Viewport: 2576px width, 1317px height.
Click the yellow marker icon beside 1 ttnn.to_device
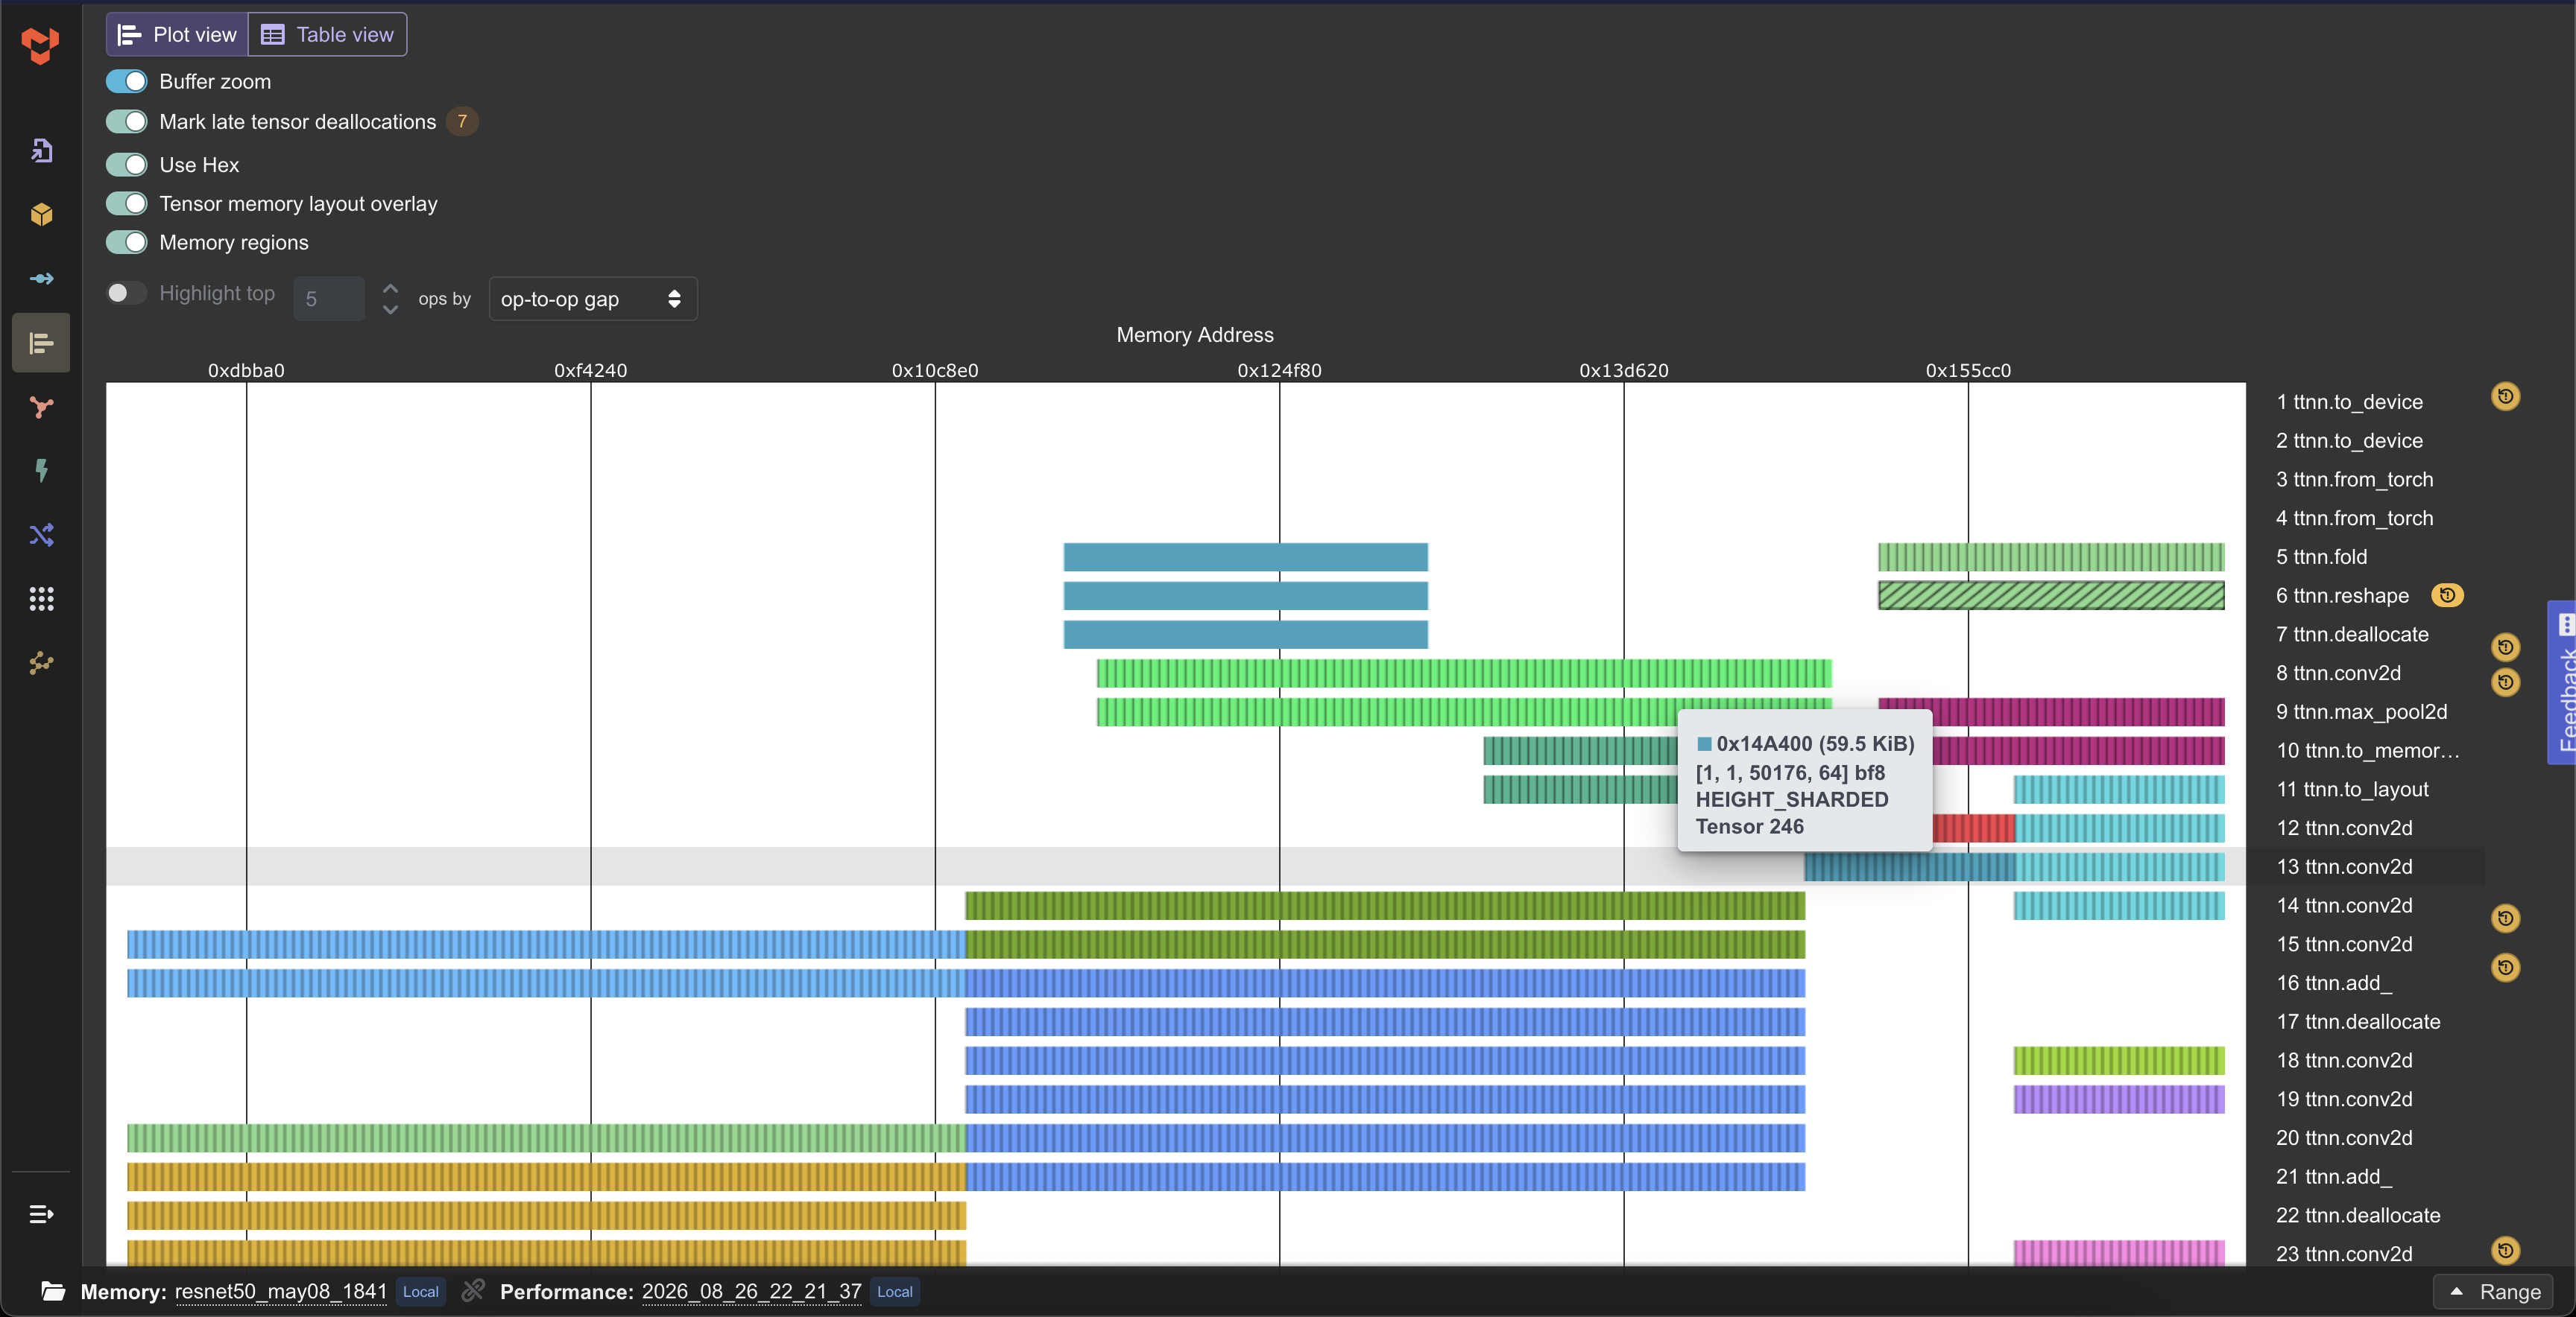coord(2505,397)
